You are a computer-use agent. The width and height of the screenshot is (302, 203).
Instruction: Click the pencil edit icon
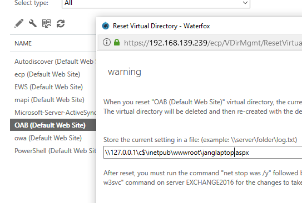tap(19, 23)
